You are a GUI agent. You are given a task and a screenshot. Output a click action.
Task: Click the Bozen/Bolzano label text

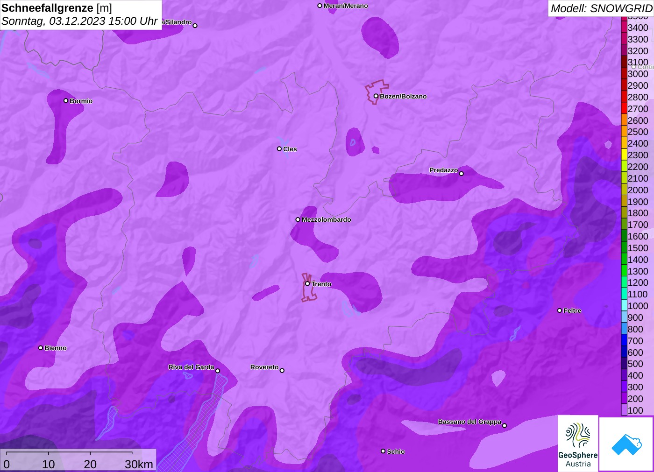403,96
